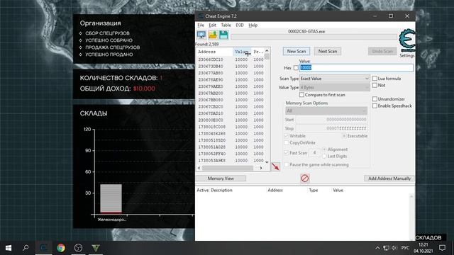454x255 pixels.
Task: Toggle the Hex checkbox
Action: (296, 68)
